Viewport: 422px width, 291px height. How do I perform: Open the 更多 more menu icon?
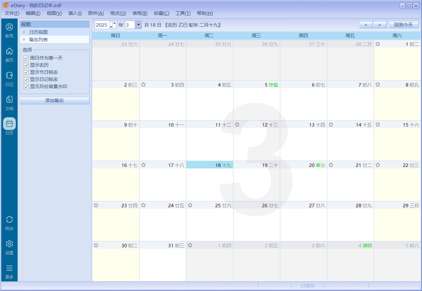click(x=9, y=271)
